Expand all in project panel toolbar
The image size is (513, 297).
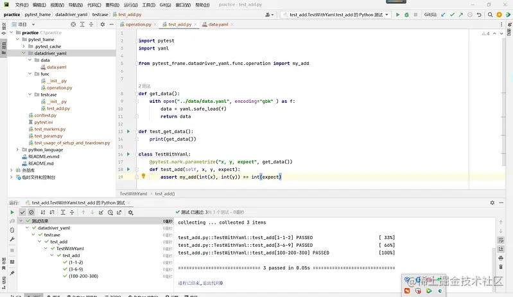pos(82,24)
